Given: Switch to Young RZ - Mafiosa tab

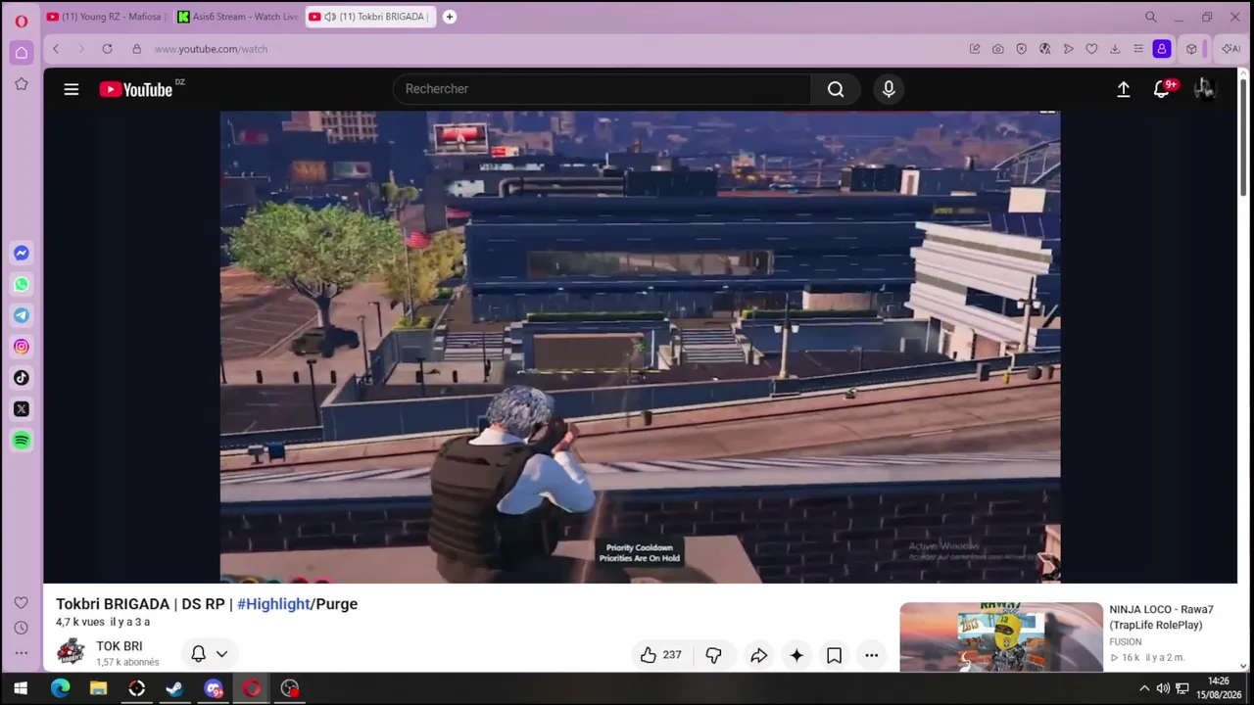Looking at the screenshot, I should [104, 17].
